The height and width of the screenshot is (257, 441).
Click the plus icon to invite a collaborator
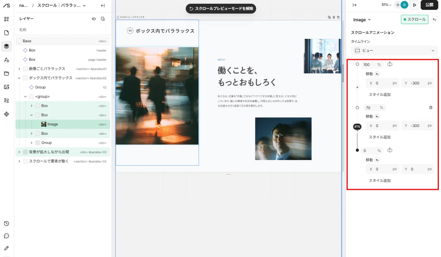click(x=398, y=5)
